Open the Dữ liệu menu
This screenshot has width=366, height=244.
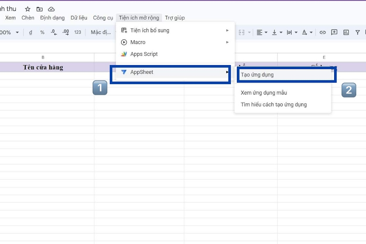click(79, 18)
